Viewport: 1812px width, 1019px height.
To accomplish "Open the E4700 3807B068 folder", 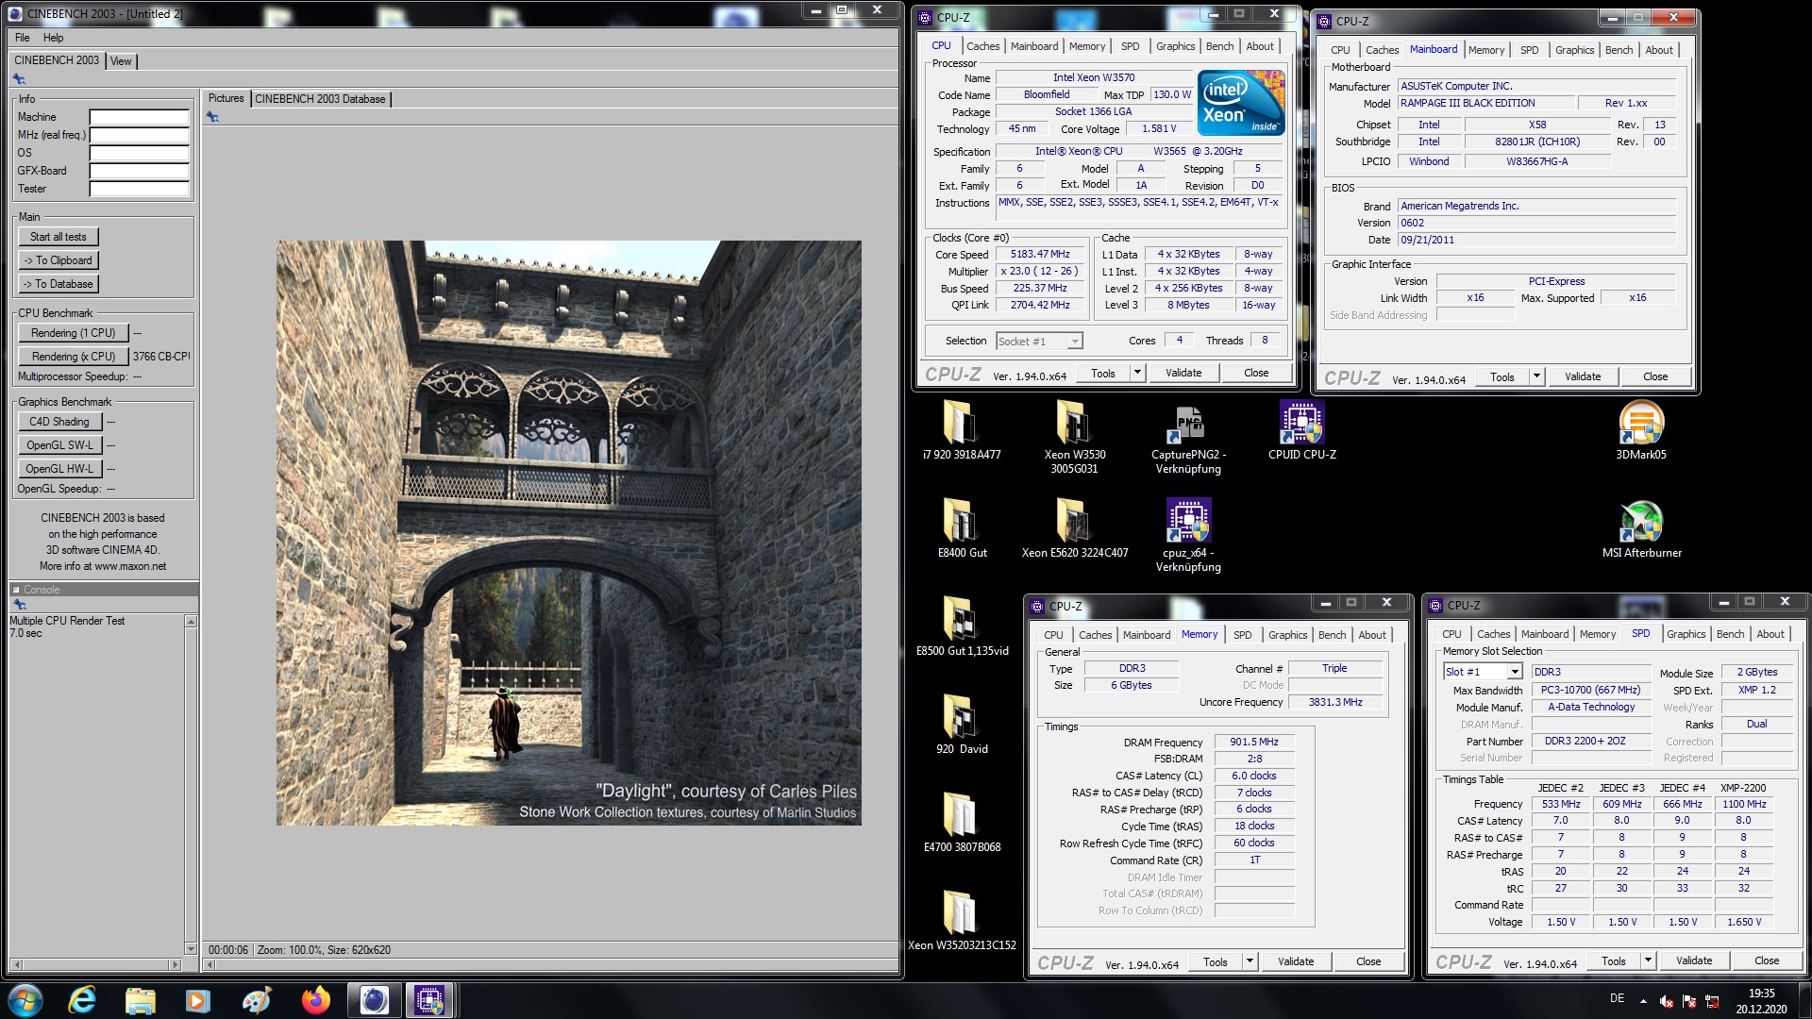I will (961, 815).
